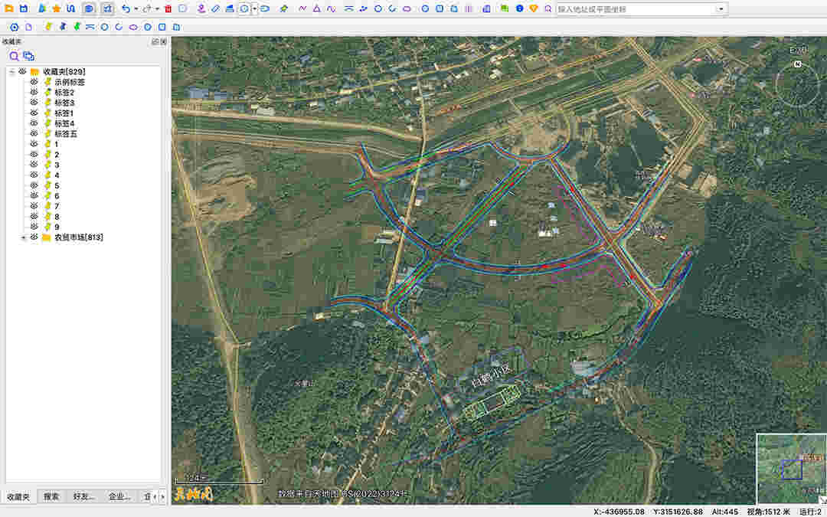Open the address search box dropdown arrow
The image size is (827, 517).
pos(721,9)
